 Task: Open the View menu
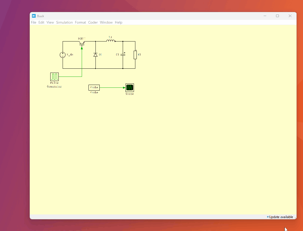(50, 22)
